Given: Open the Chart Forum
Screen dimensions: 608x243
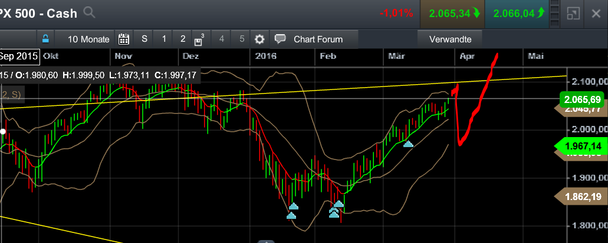Looking at the screenshot, I should click(x=314, y=39).
